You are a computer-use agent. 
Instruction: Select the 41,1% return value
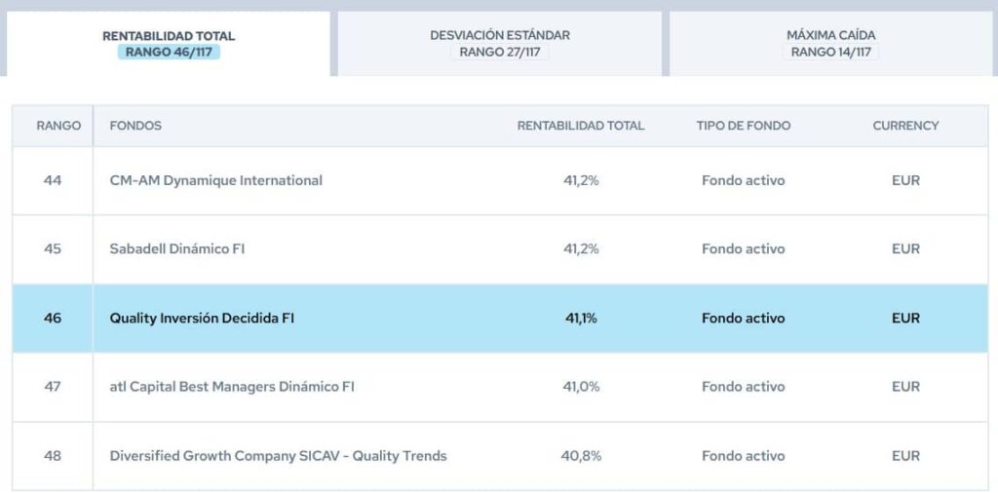pyautogui.click(x=581, y=318)
